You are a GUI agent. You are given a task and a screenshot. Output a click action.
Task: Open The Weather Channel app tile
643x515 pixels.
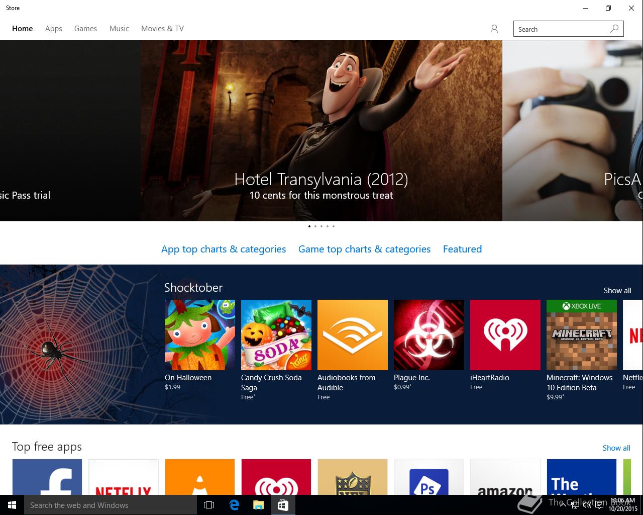pyautogui.click(x=582, y=477)
